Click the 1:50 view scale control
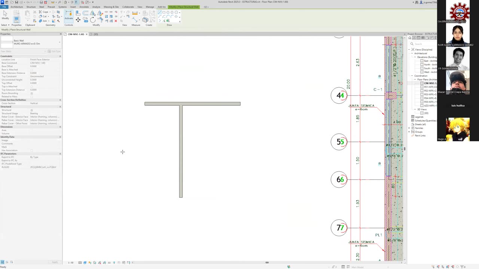The width and height of the screenshot is (479, 269). click(x=70, y=263)
